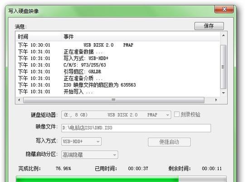245x182 pixels.
Task: Click the message list scroll down arrow
Action: click(x=223, y=93)
